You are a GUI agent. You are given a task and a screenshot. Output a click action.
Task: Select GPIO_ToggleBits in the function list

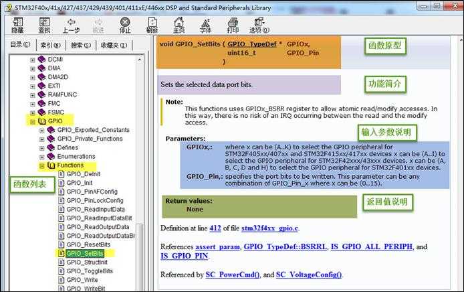[x=90, y=271]
